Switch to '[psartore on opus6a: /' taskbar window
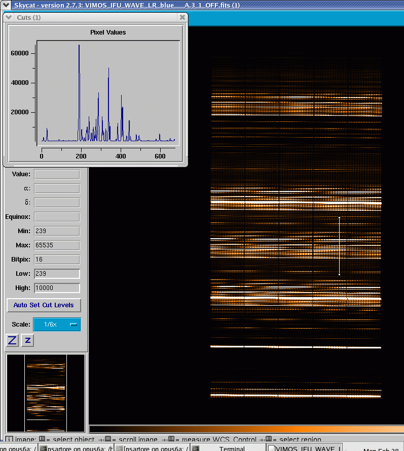404x451 pixels. coord(152,448)
